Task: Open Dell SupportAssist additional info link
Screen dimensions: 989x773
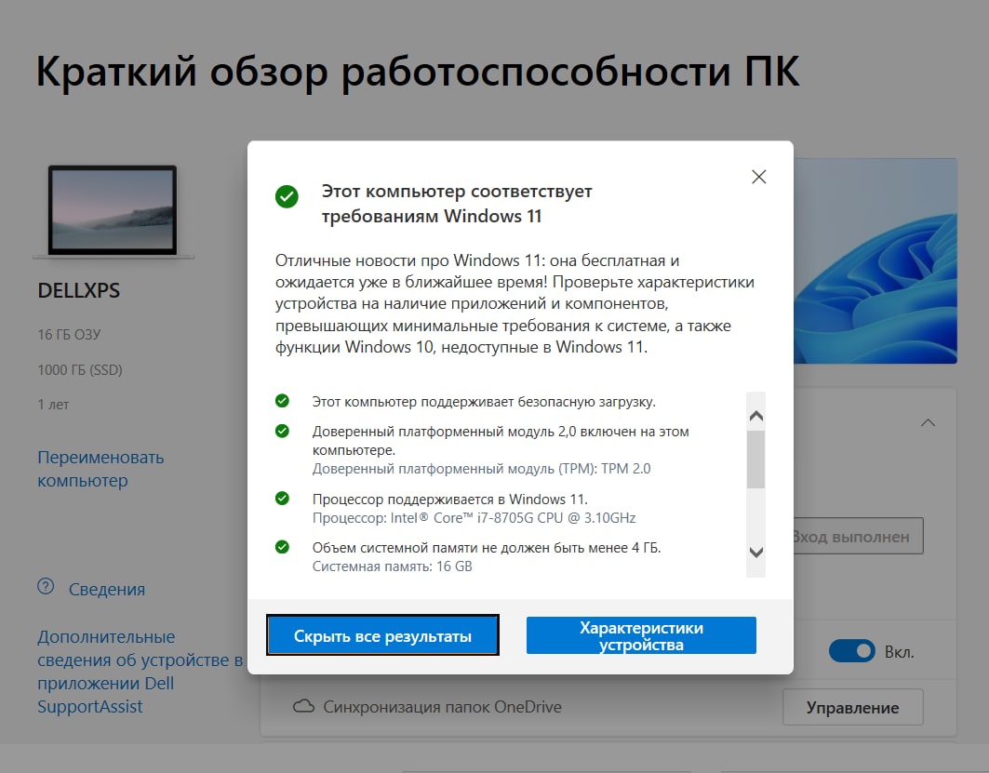Action: click(x=140, y=672)
